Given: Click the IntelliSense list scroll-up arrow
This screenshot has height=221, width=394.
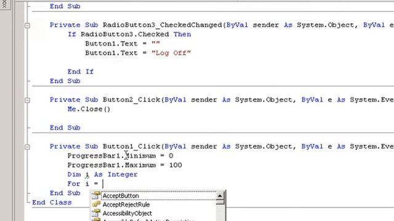Looking at the screenshot, I should (x=220, y=195).
